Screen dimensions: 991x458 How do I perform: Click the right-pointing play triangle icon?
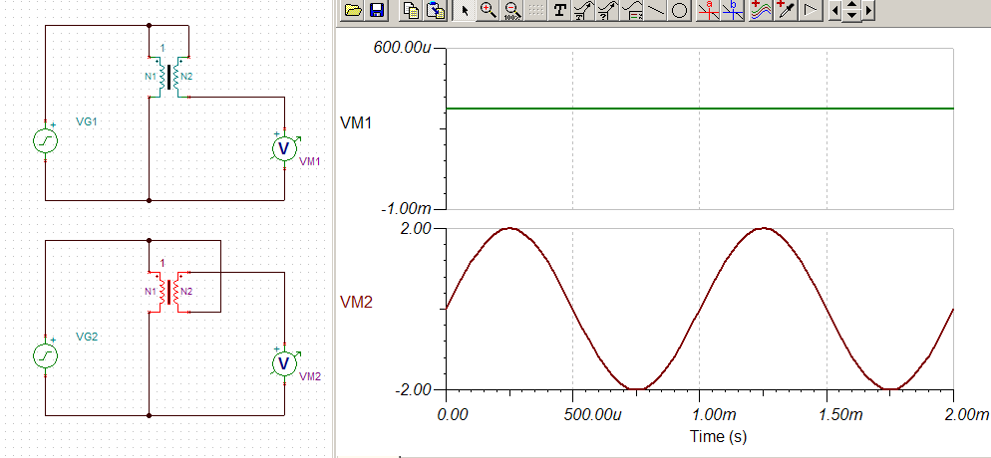point(811,10)
